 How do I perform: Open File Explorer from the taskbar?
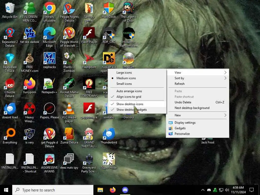tap(100, 190)
